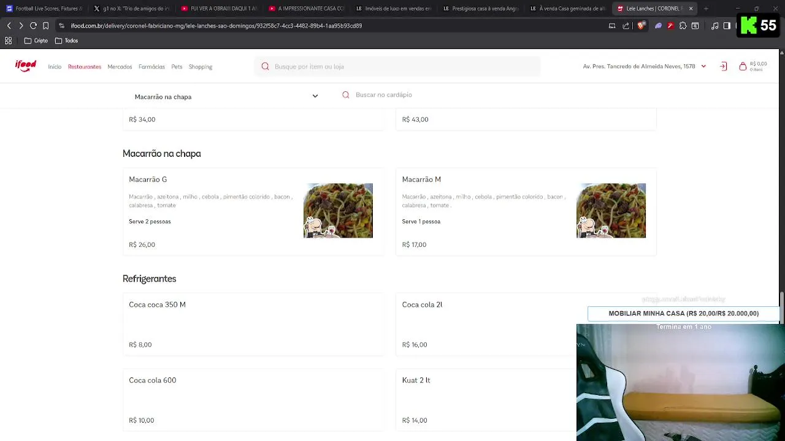Open the music note playlist icon
The image size is (785, 441).
coord(714,26)
